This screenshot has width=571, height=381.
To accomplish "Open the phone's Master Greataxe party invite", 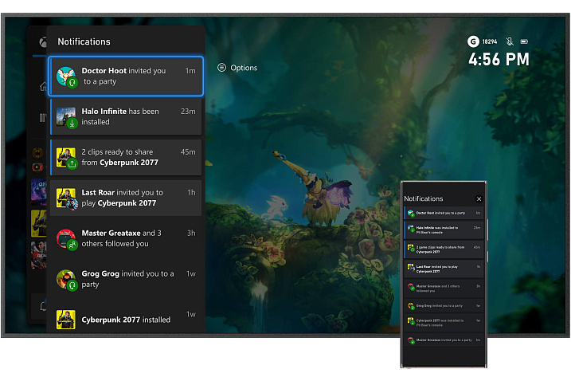I will pos(444,340).
